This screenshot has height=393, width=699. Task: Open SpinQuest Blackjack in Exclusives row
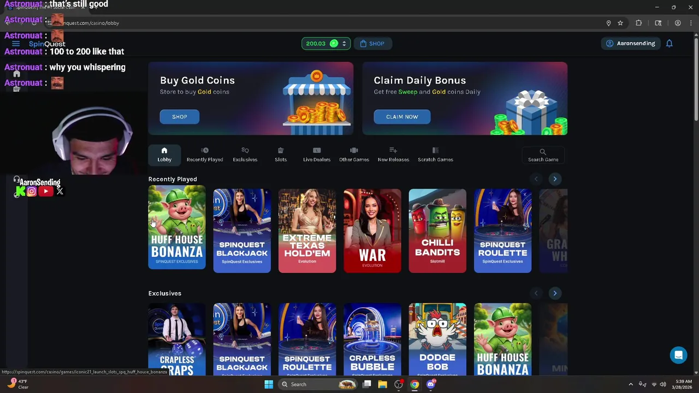coord(242,339)
